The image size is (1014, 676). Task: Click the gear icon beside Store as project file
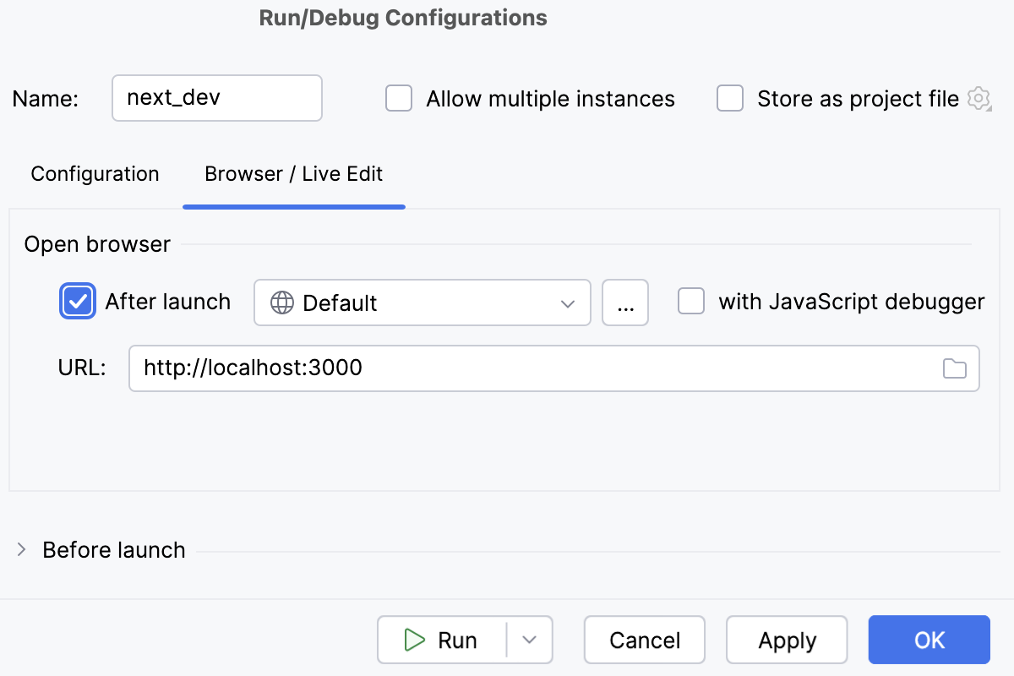(x=979, y=98)
